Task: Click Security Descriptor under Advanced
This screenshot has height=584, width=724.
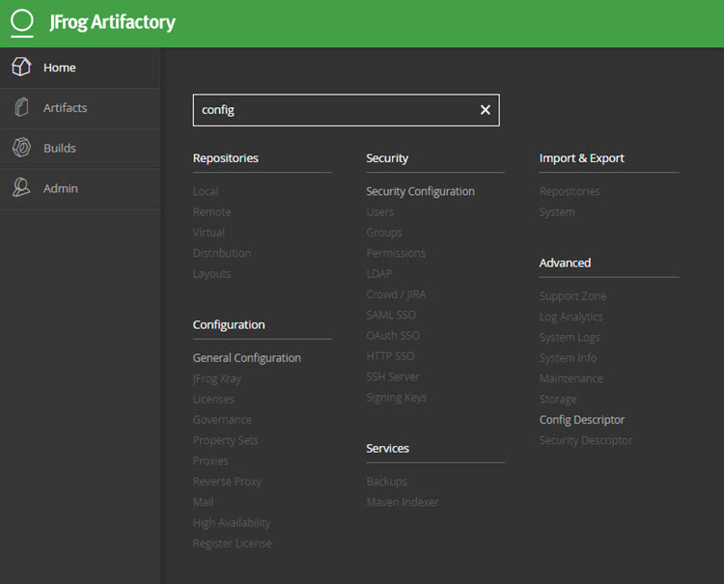Action: pos(586,440)
